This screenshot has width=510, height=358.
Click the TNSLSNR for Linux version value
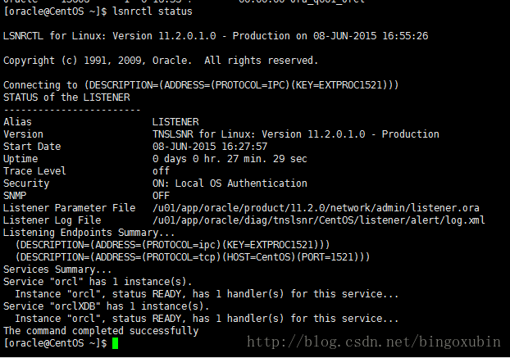[x=296, y=134]
